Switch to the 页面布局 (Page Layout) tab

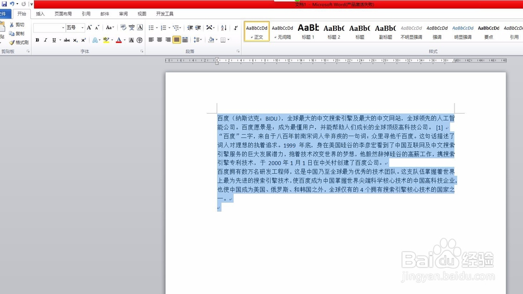[x=63, y=14]
